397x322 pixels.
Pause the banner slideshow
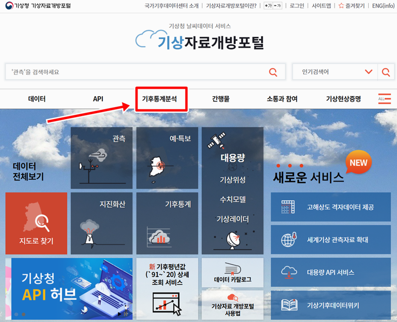126,314
